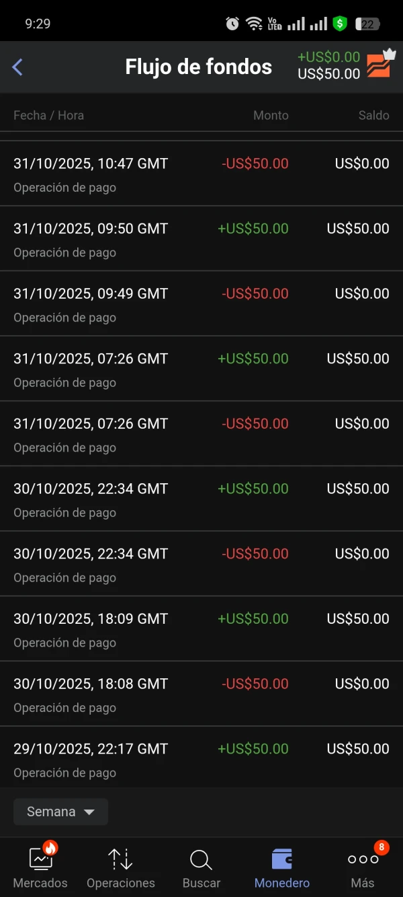Open the premium crown logo icon

(x=380, y=65)
